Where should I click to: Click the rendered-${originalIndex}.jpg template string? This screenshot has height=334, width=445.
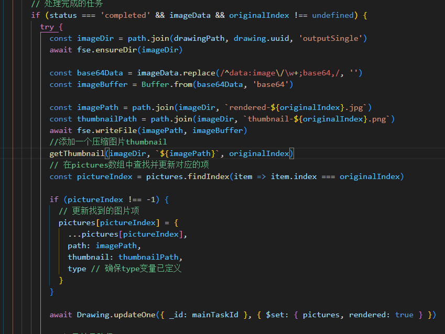click(x=296, y=107)
